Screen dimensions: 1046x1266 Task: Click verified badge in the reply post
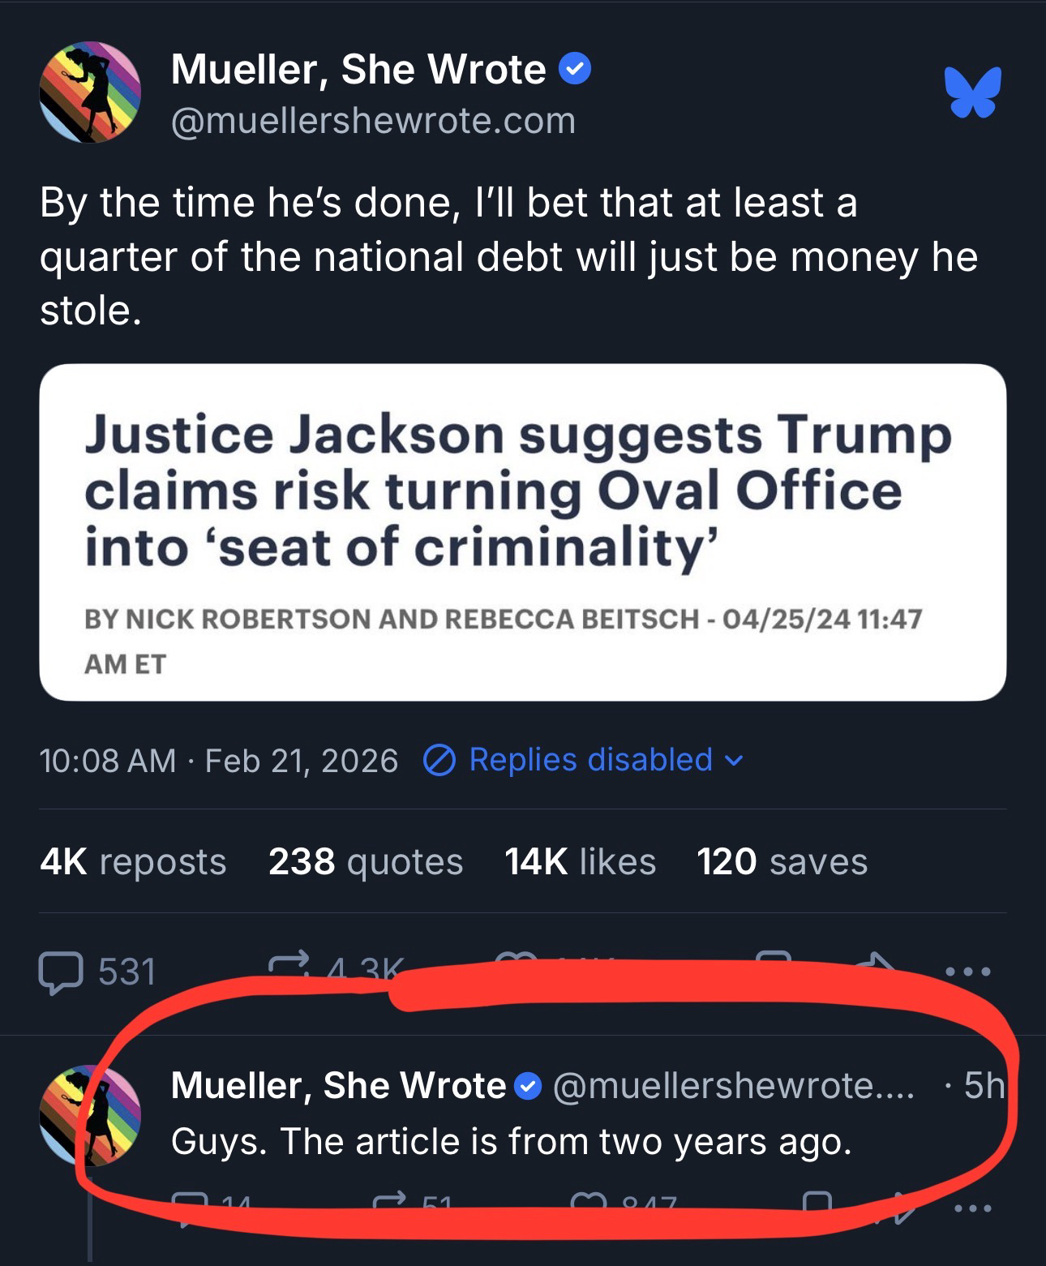coord(529,1086)
